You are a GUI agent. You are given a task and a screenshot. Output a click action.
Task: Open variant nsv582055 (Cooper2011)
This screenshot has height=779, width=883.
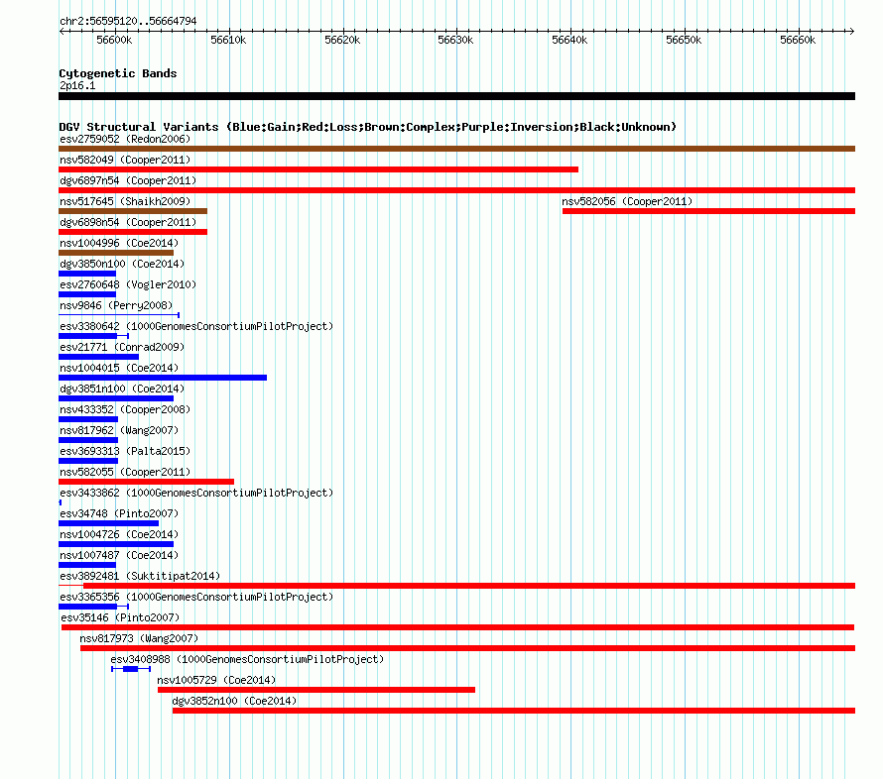click(x=125, y=472)
